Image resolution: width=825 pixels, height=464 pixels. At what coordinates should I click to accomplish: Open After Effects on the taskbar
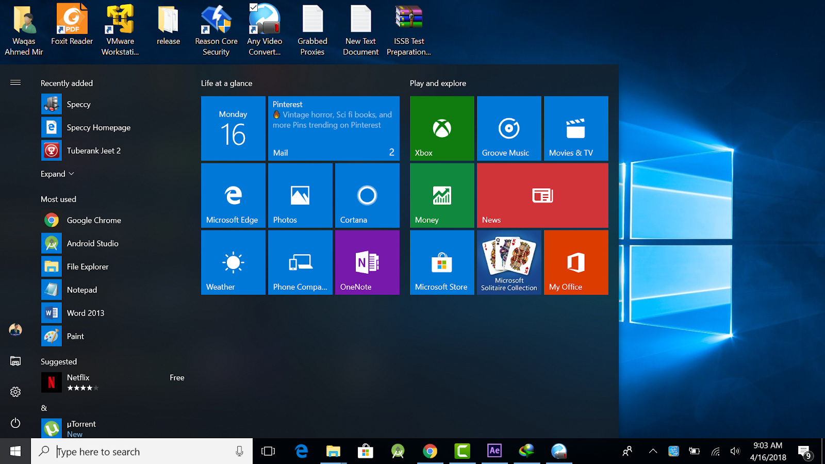coord(494,451)
